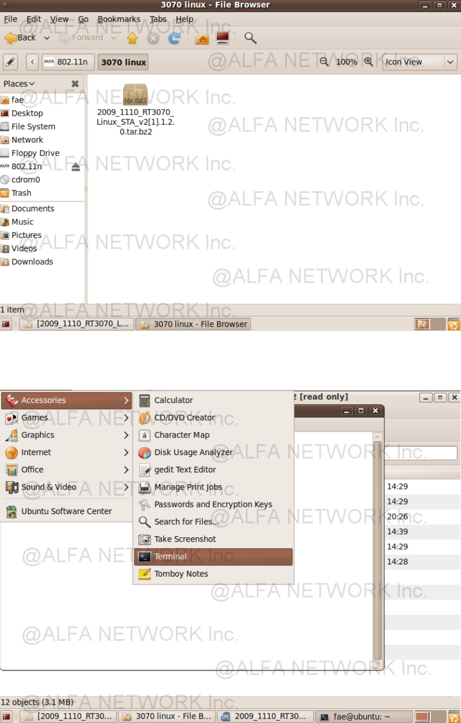Expand the Sound & Video submenu
Image resolution: width=461 pixels, height=723 pixels.
click(x=67, y=487)
